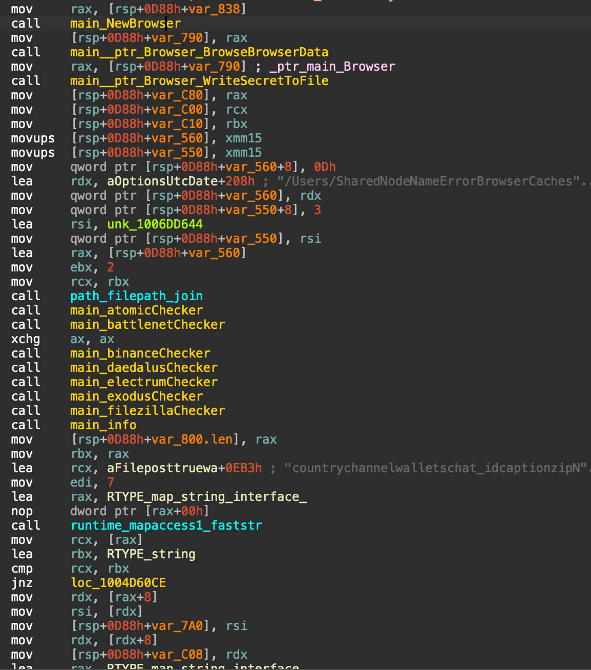Click main_electrumChecker function name
The width and height of the screenshot is (591, 670).
pyautogui.click(x=143, y=382)
